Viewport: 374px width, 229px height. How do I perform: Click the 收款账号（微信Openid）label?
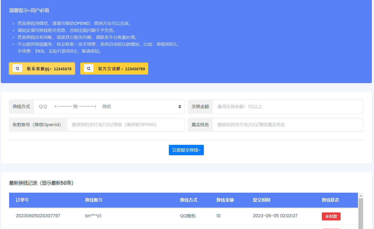(x=38, y=125)
